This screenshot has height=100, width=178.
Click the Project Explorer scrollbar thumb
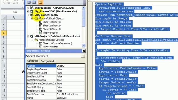(x=83, y=18)
